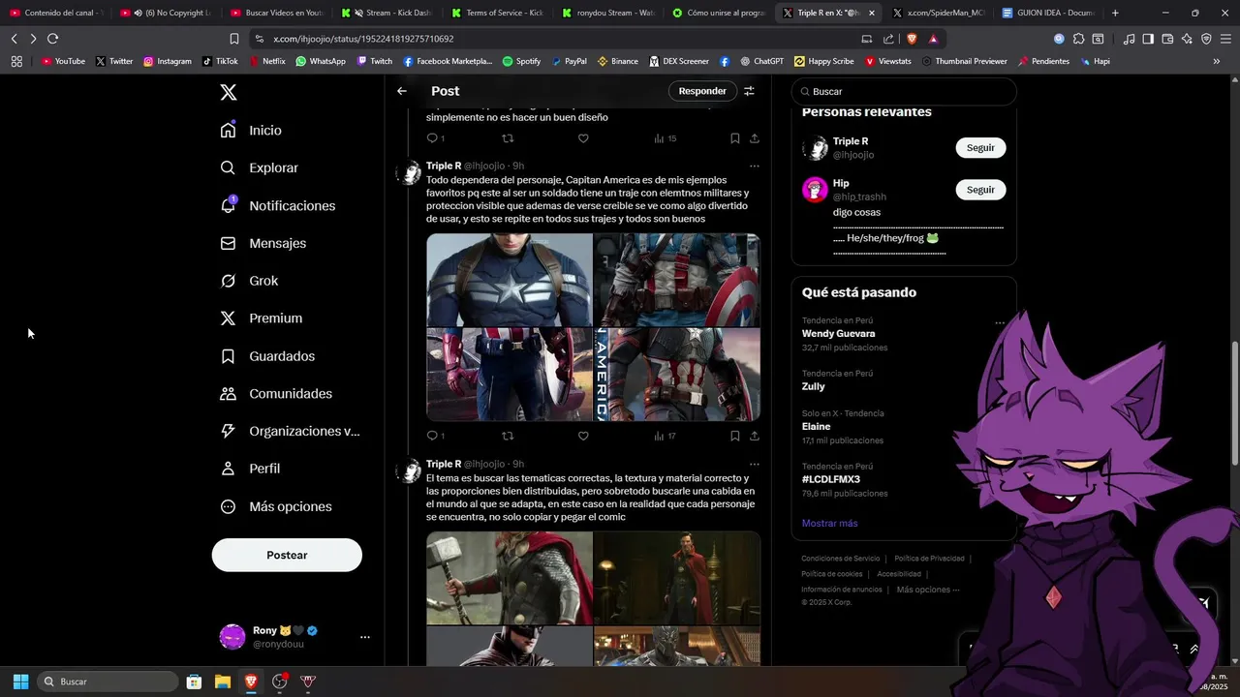Open ChatGPT bookmark

click(x=761, y=61)
